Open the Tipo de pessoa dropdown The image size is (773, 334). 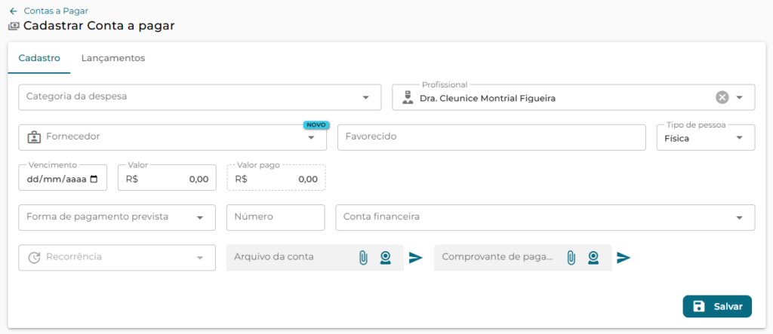tap(706, 137)
